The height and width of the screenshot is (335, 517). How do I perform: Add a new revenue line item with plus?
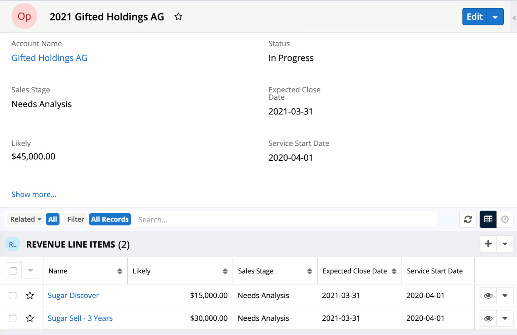coord(488,244)
